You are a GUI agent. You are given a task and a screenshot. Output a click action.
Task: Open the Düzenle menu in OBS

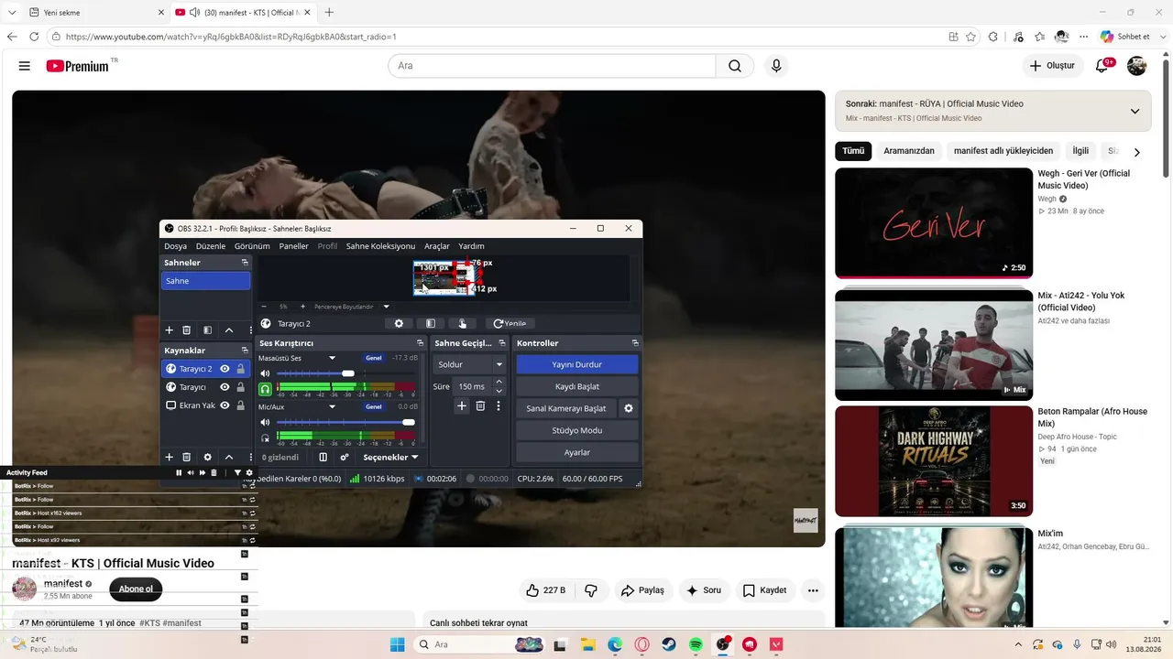[211, 246]
